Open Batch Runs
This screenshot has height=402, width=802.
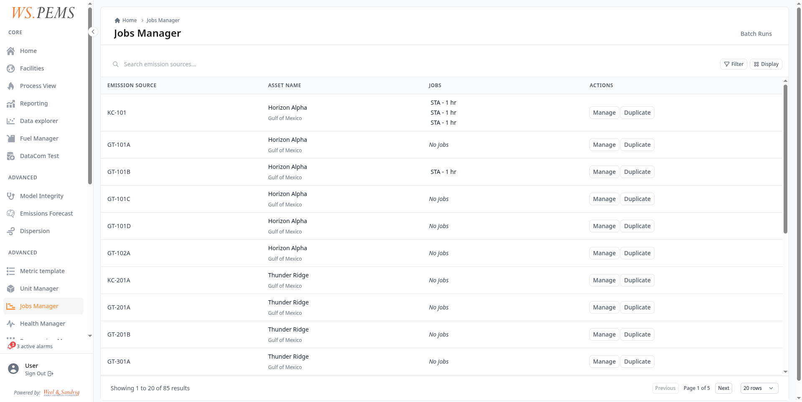click(756, 34)
